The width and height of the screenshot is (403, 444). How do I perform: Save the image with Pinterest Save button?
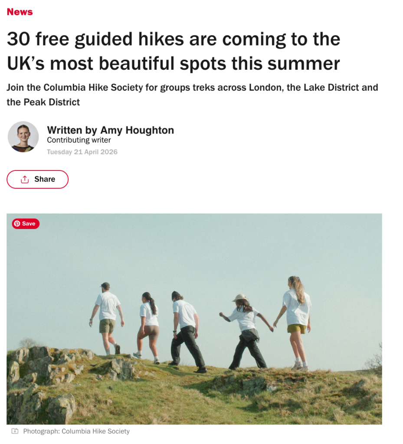(26, 224)
